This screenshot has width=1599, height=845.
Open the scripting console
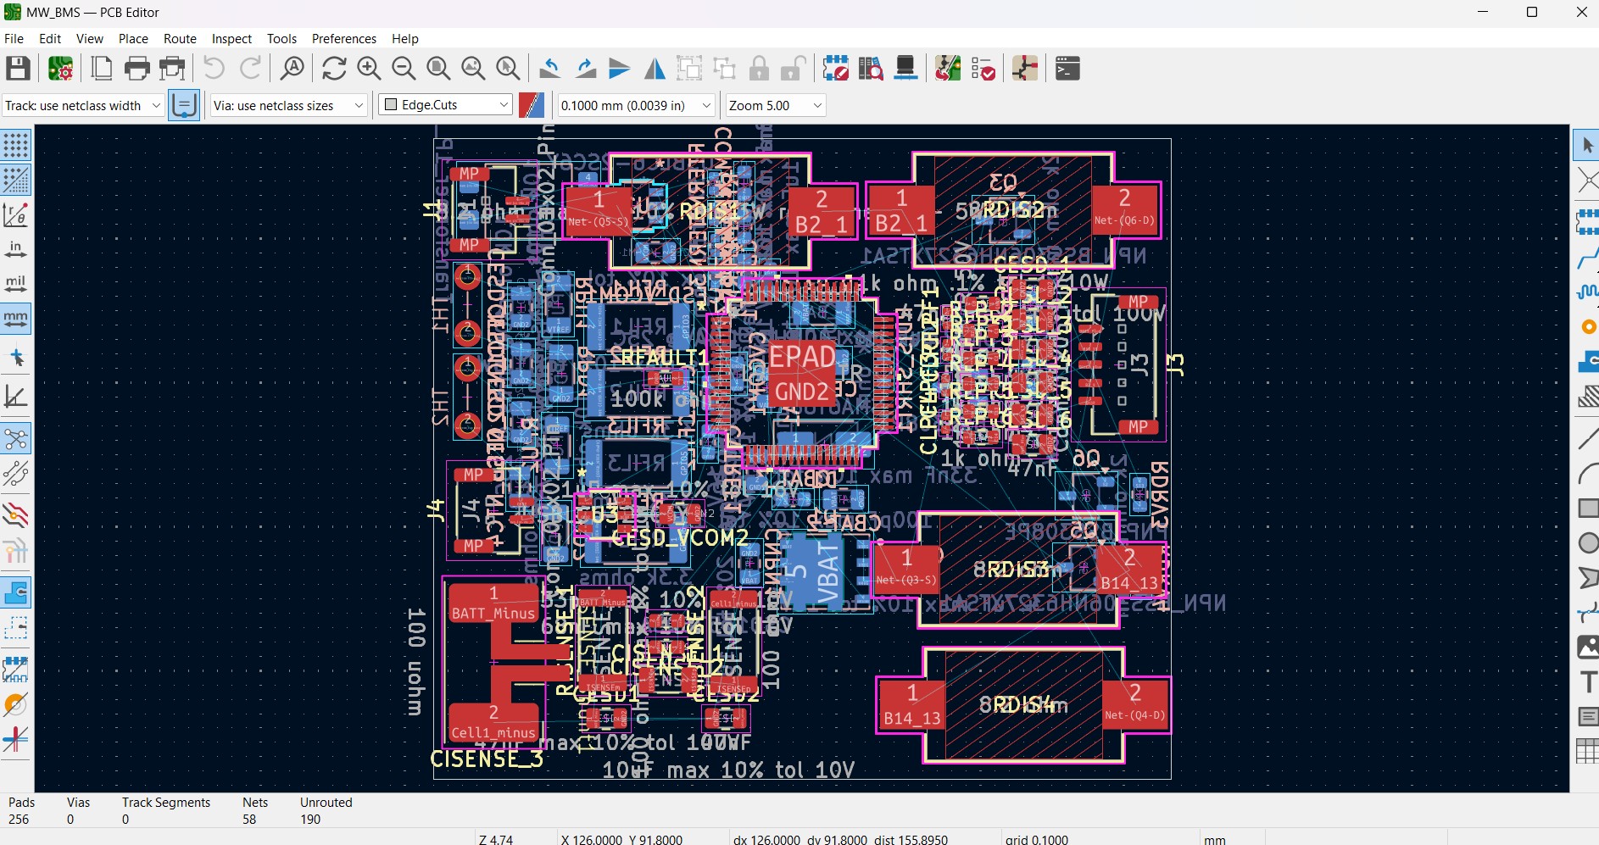(1066, 68)
